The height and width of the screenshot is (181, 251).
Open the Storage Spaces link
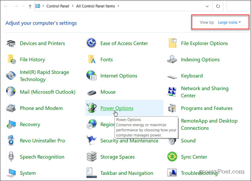click(x=118, y=157)
